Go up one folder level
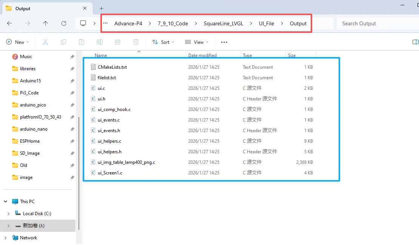 click(x=46, y=23)
